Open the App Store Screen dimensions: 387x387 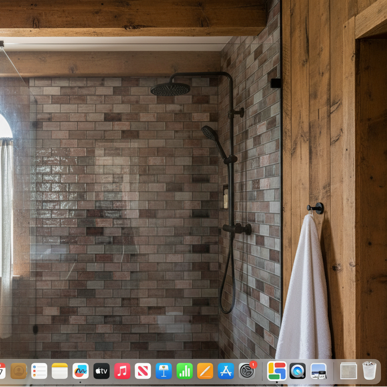click(226, 370)
